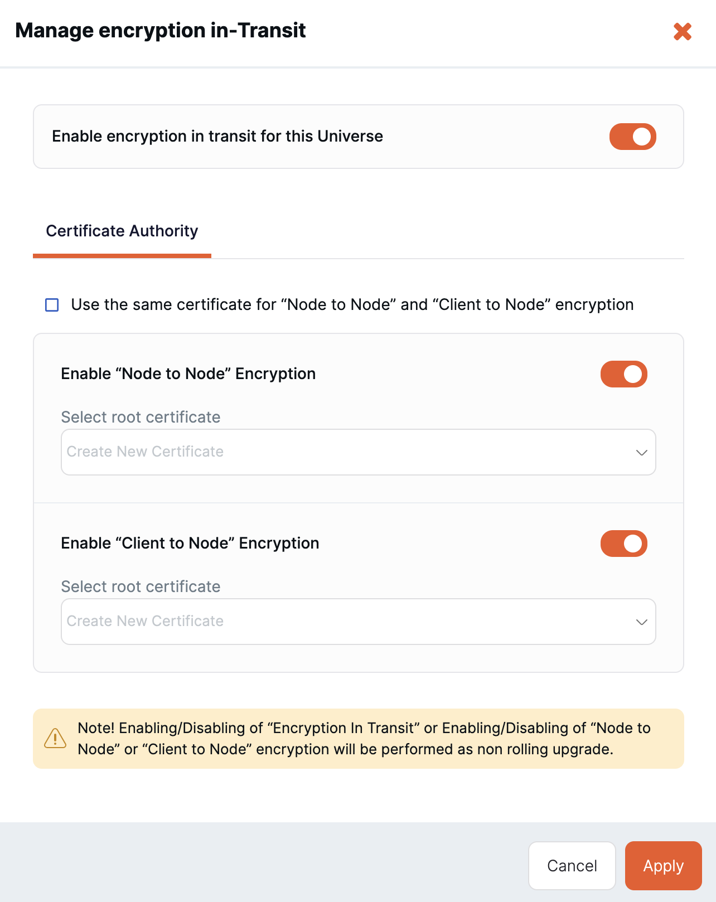Click the chevron on Node to Node certificate dropdown
This screenshot has height=902, width=716.
point(641,452)
